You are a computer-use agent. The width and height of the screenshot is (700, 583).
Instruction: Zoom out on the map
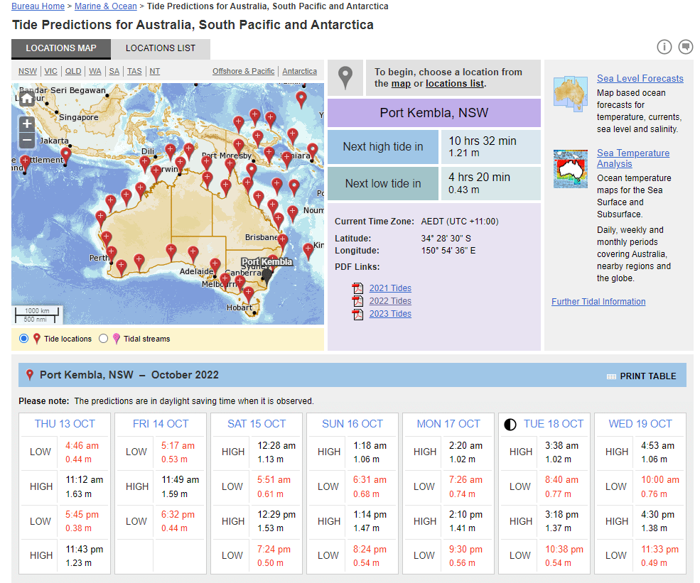27,140
